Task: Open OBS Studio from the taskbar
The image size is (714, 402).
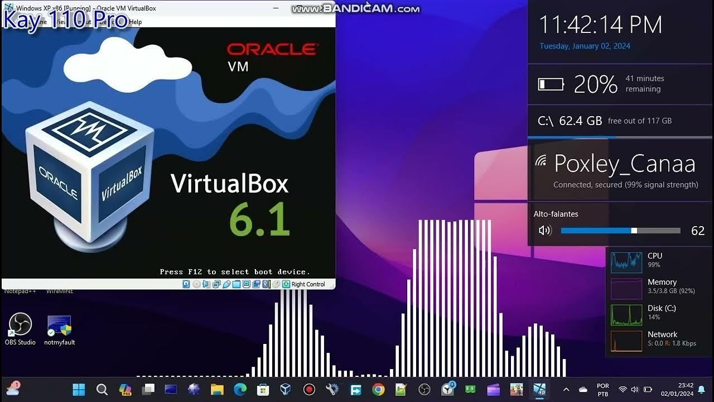Action: (x=424, y=389)
